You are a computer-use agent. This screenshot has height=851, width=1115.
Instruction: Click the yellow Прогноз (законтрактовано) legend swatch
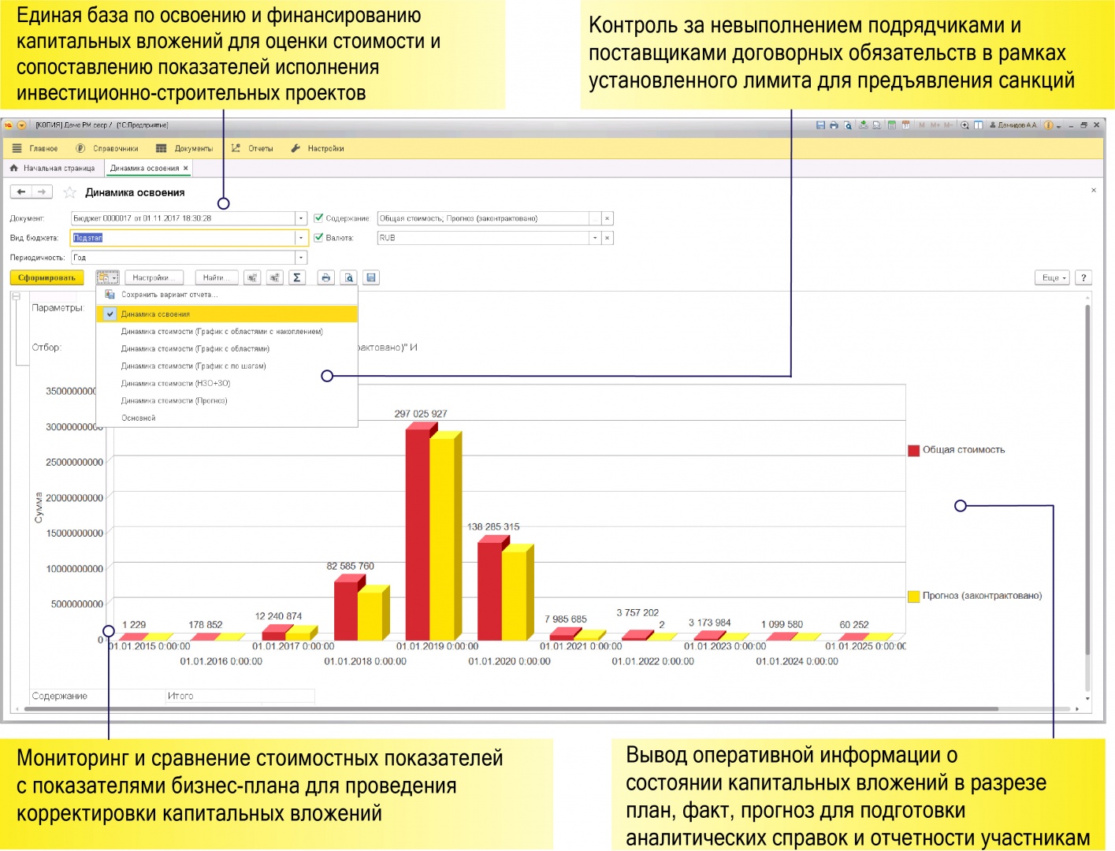[914, 596]
